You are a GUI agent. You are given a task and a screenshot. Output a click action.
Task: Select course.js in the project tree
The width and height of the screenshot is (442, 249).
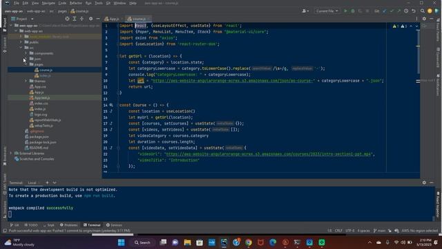(46, 70)
